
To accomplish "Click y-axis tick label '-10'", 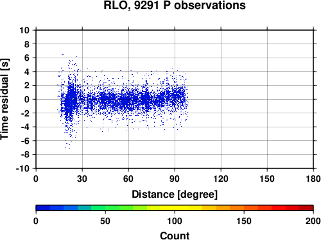I will coord(22,168).
